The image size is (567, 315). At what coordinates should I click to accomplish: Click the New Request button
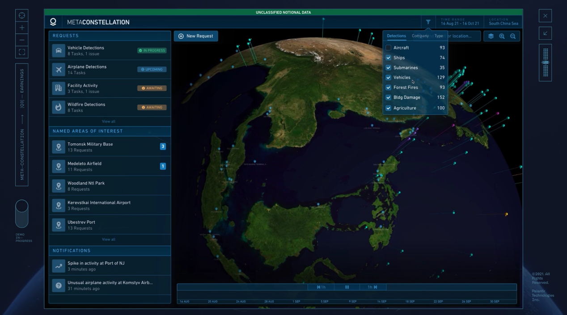(x=196, y=36)
